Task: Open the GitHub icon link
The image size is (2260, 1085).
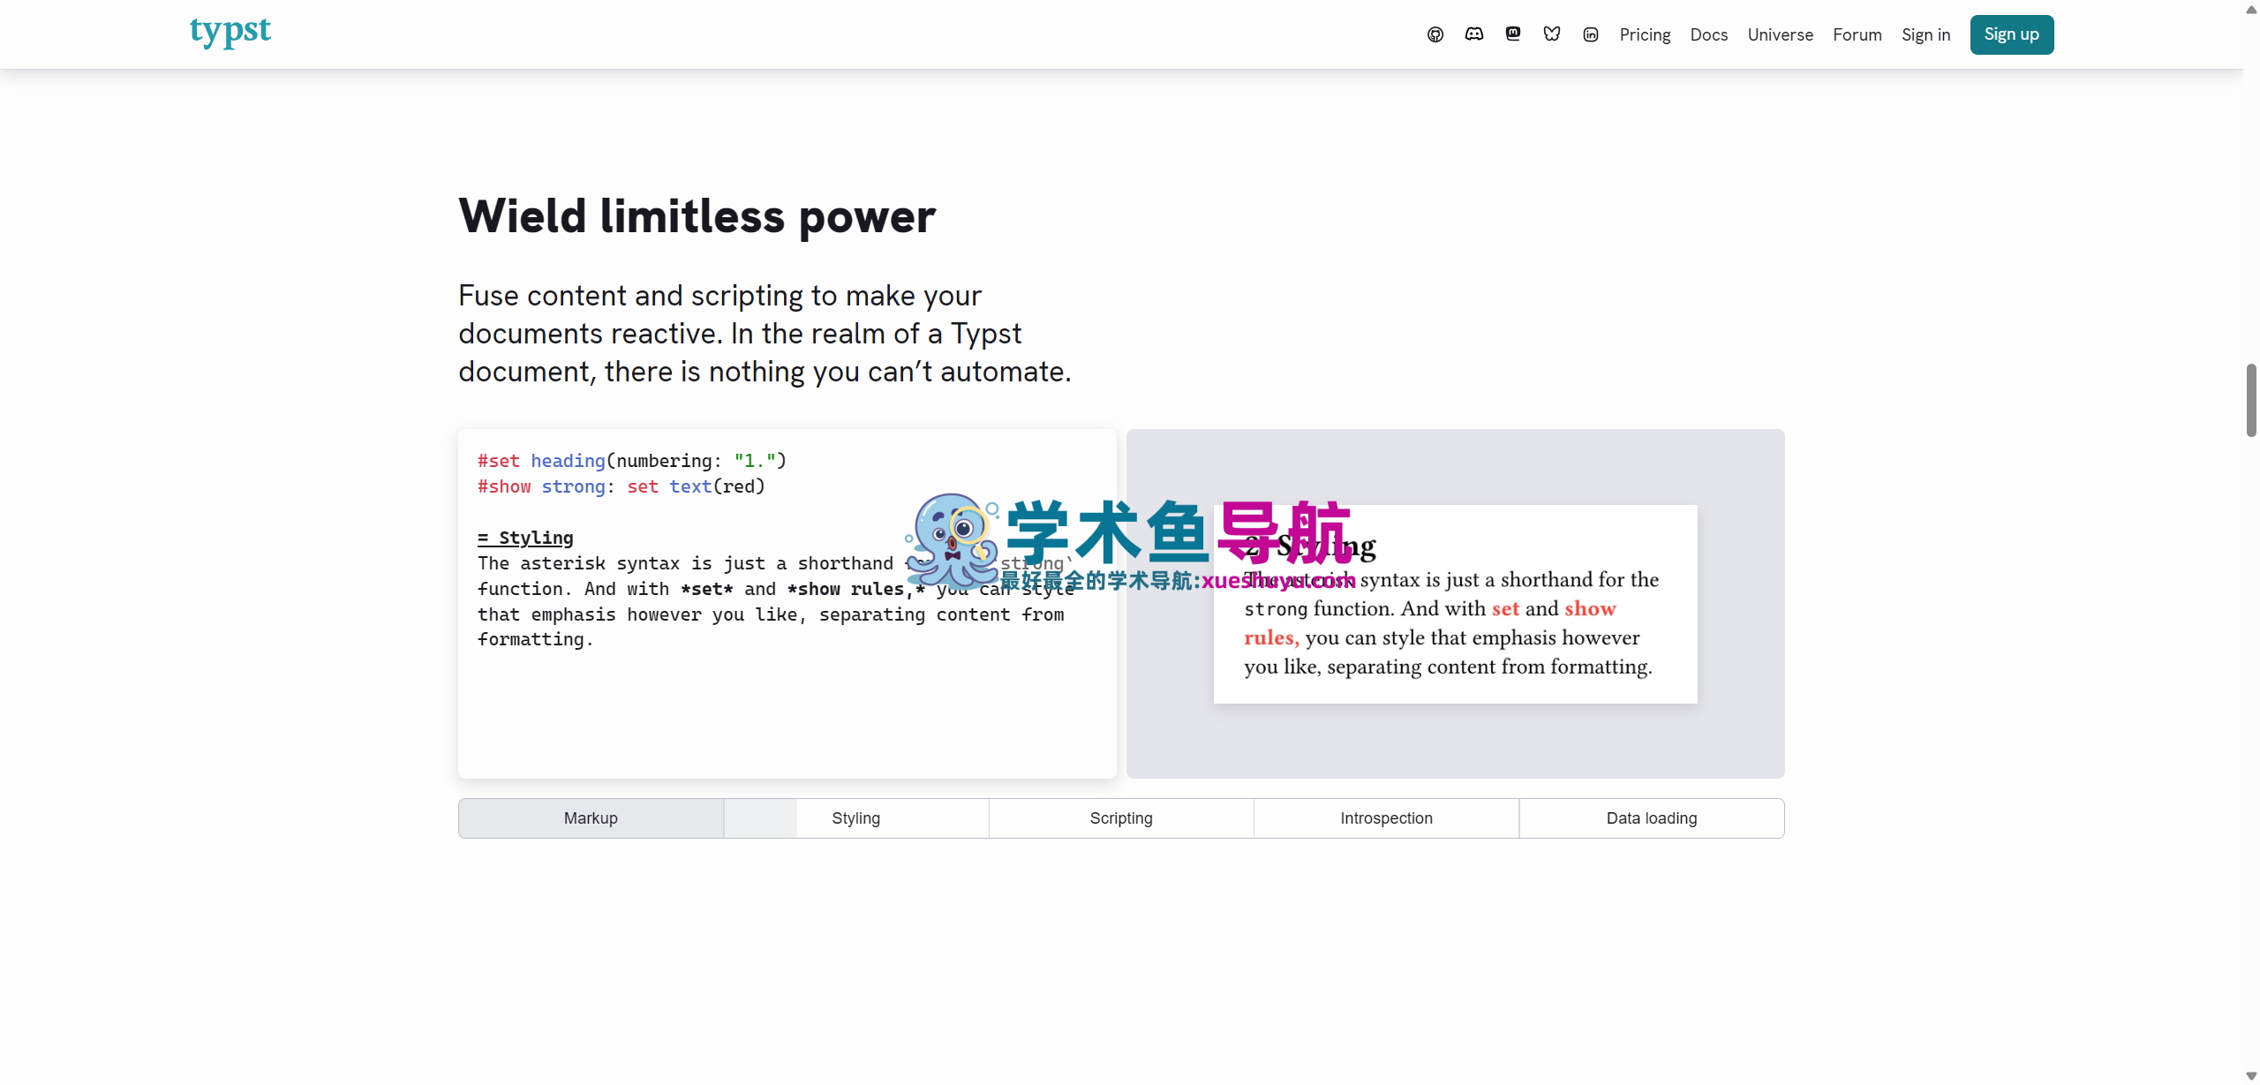Action: tap(1435, 34)
